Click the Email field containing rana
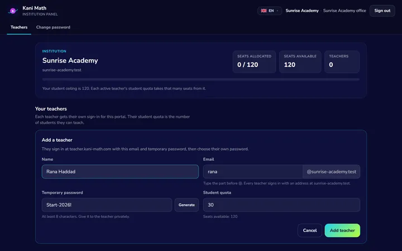The height and width of the screenshot is (251, 402). pyautogui.click(x=253, y=172)
